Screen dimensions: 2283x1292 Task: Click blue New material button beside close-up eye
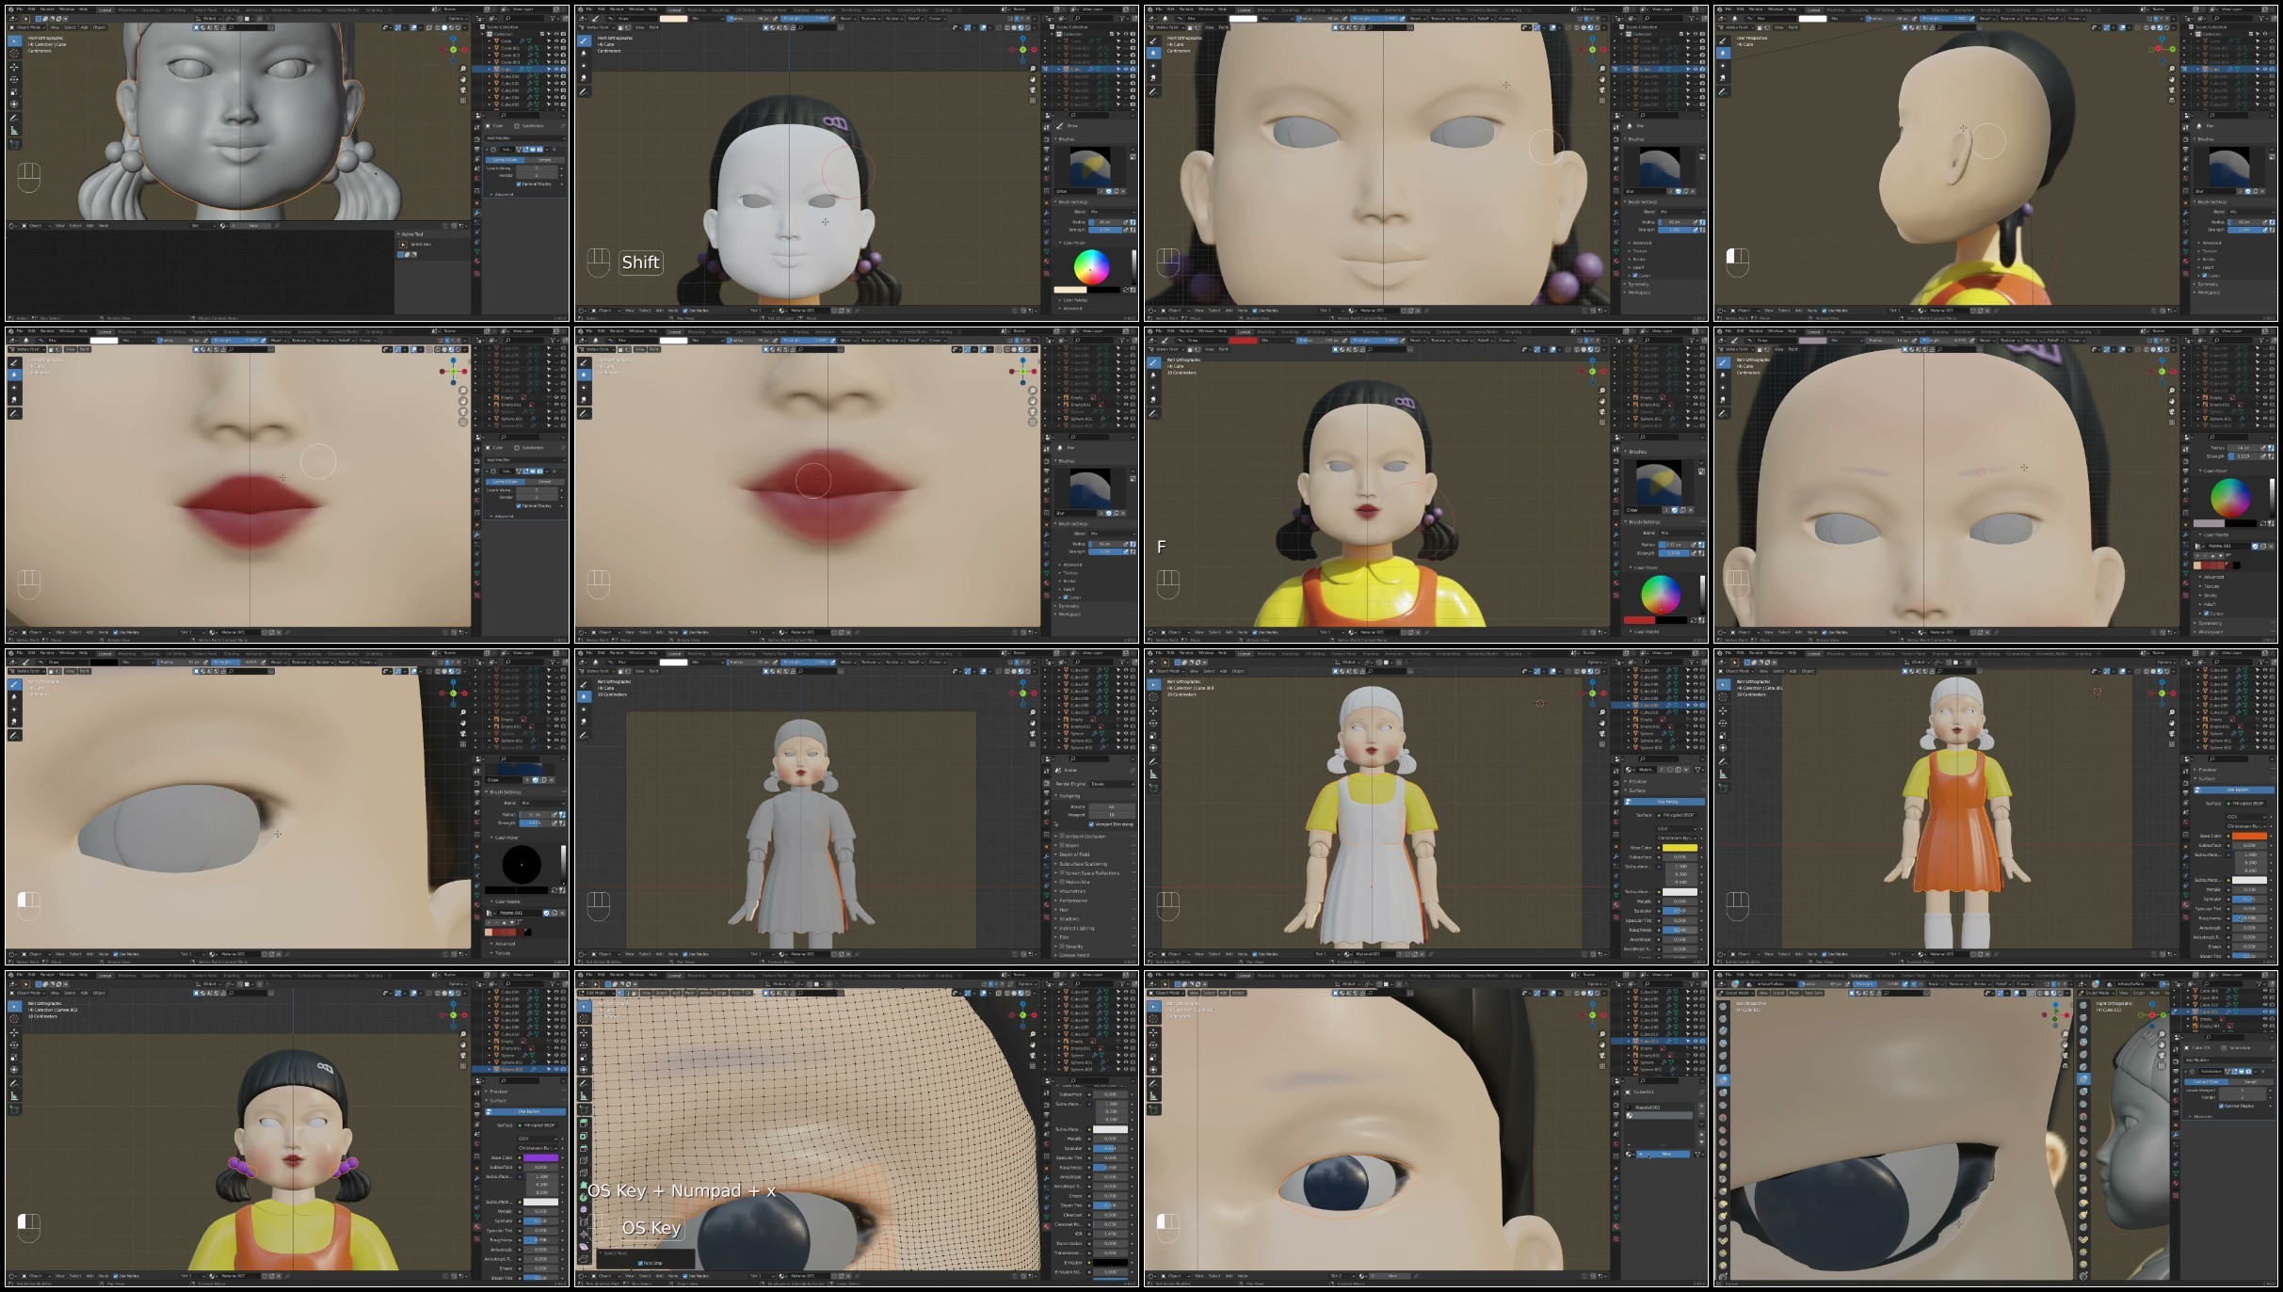(1663, 1154)
